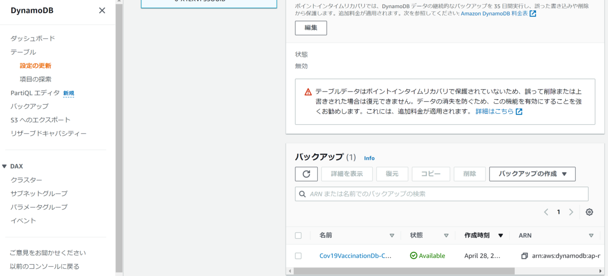Collapse the DAX section triangle
608x276 pixels.
(x=5, y=166)
